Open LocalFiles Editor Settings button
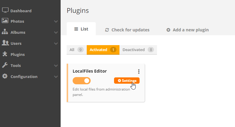 (x=127, y=81)
